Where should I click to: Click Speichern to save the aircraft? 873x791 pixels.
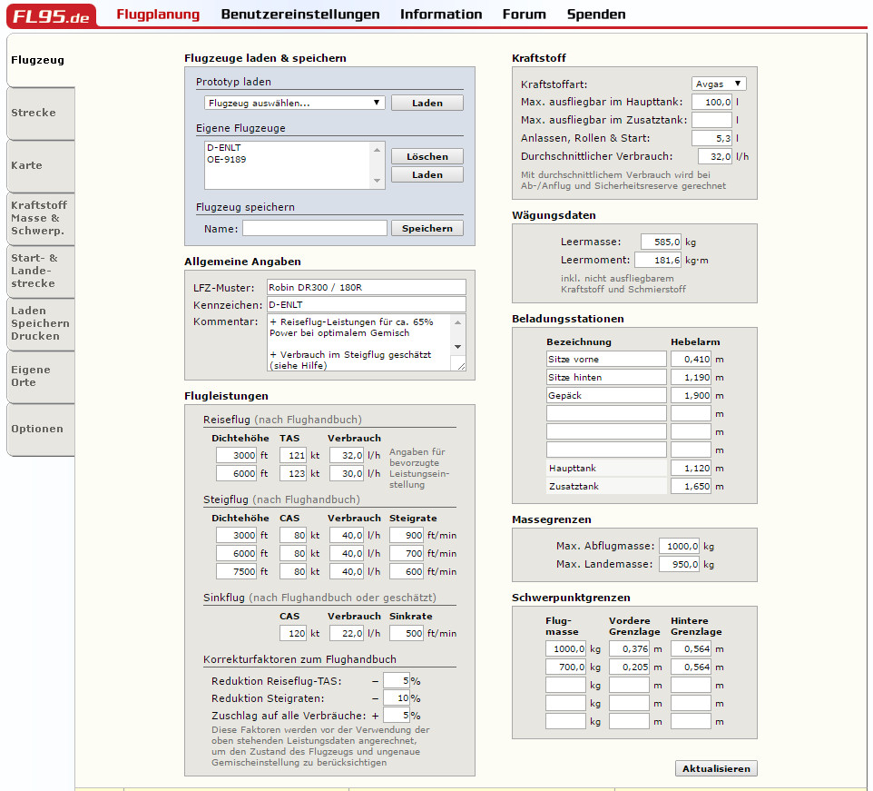(x=427, y=229)
